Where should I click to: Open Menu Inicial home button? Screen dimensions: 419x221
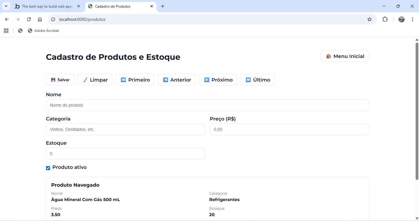click(345, 56)
